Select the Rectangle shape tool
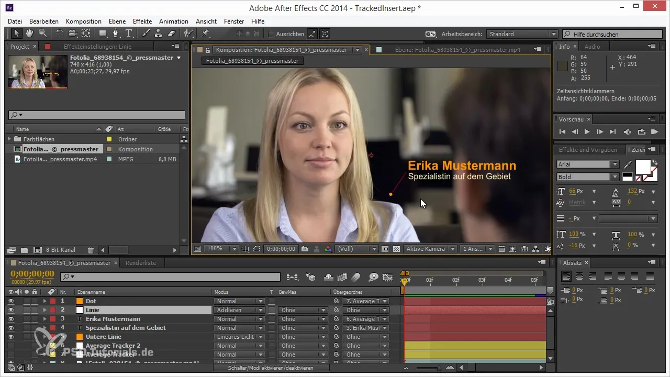The width and height of the screenshot is (670, 377). coord(103,34)
